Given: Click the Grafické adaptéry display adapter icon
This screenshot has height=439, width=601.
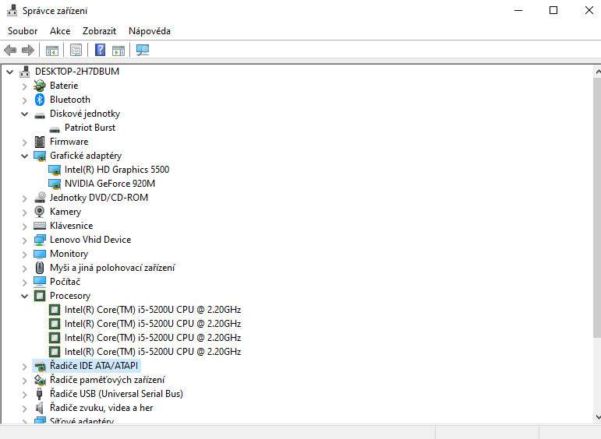Looking at the screenshot, I should tap(40, 156).
